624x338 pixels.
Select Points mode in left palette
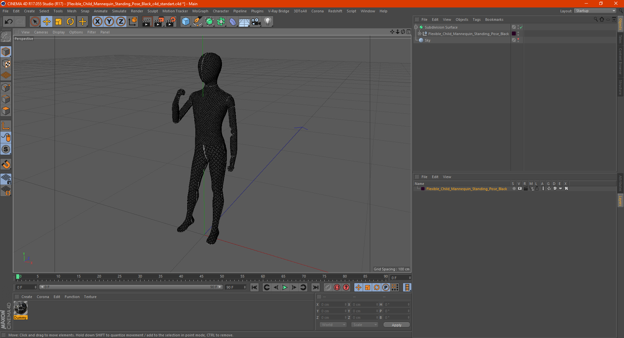click(x=6, y=87)
